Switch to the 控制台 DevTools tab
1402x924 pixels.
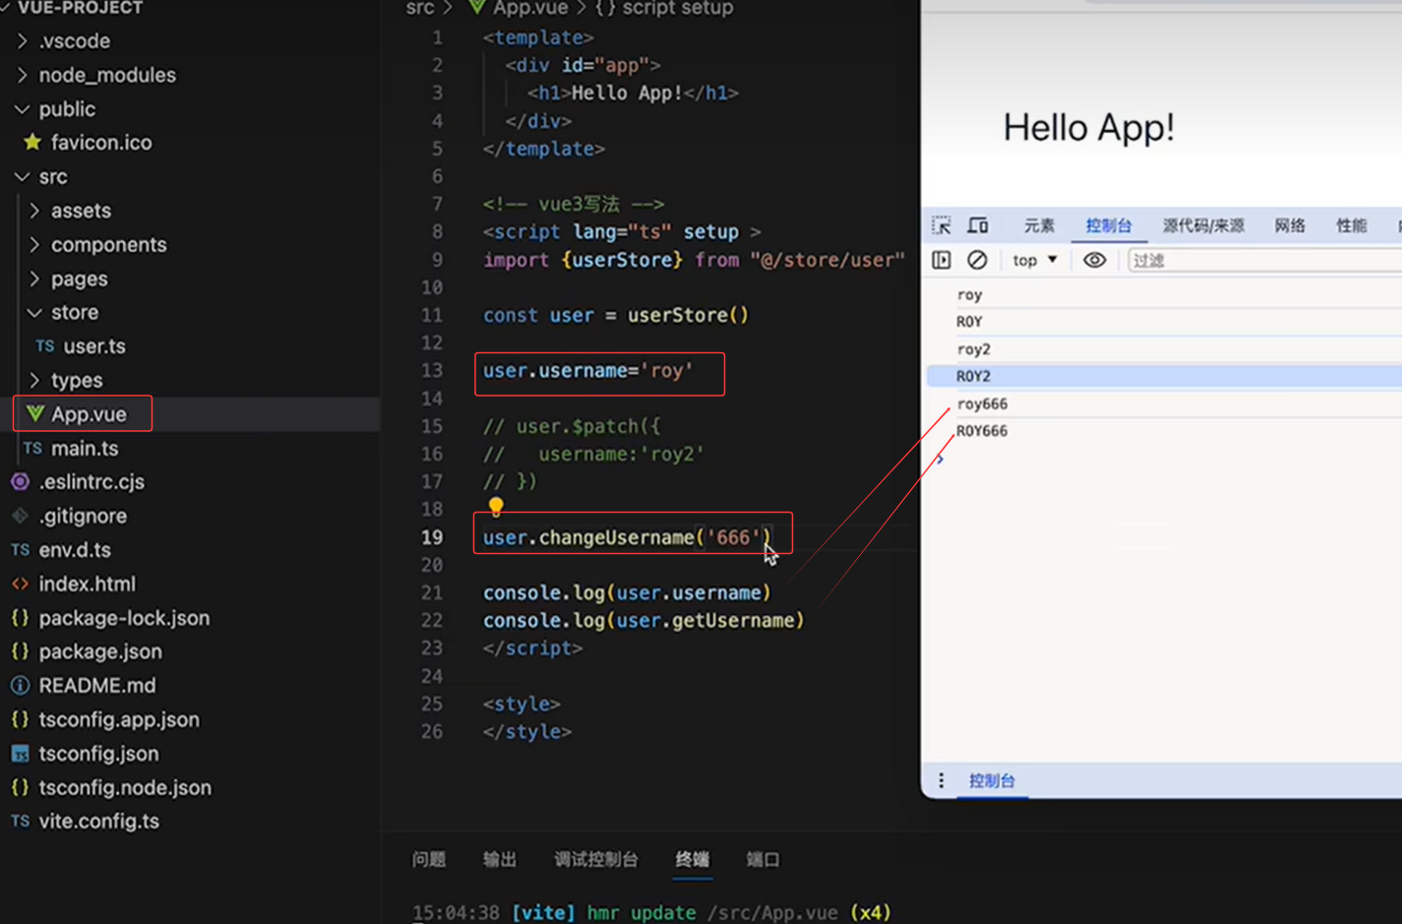[1109, 225]
